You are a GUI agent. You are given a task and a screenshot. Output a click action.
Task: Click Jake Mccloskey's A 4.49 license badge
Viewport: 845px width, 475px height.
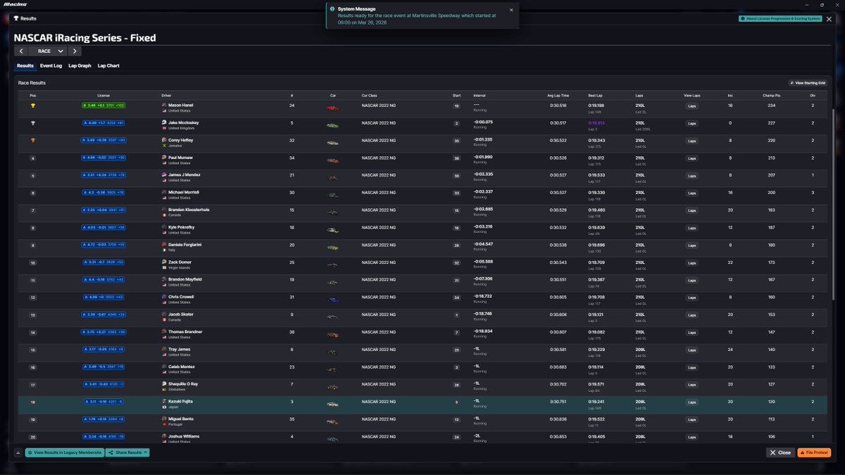tap(104, 123)
